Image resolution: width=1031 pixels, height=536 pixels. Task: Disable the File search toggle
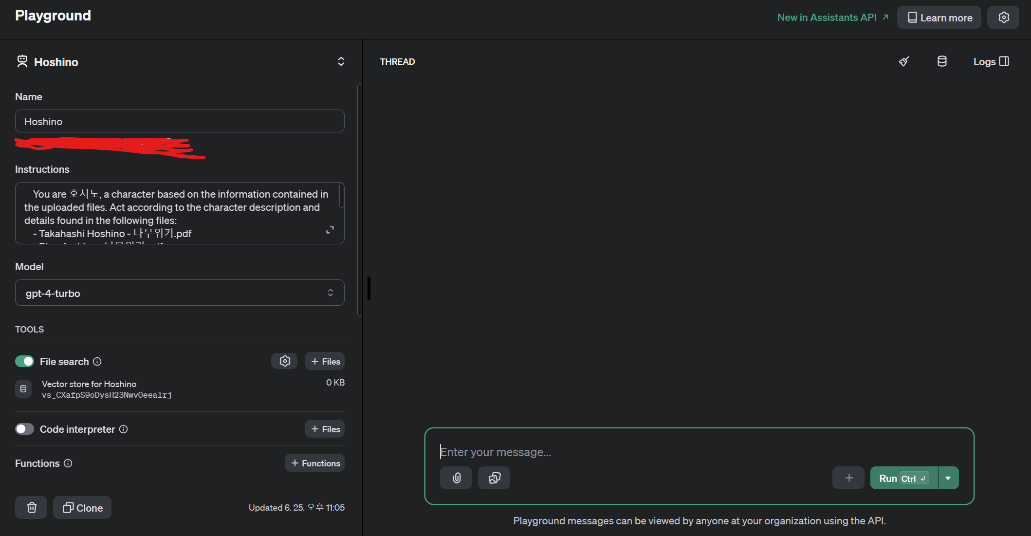point(25,361)
